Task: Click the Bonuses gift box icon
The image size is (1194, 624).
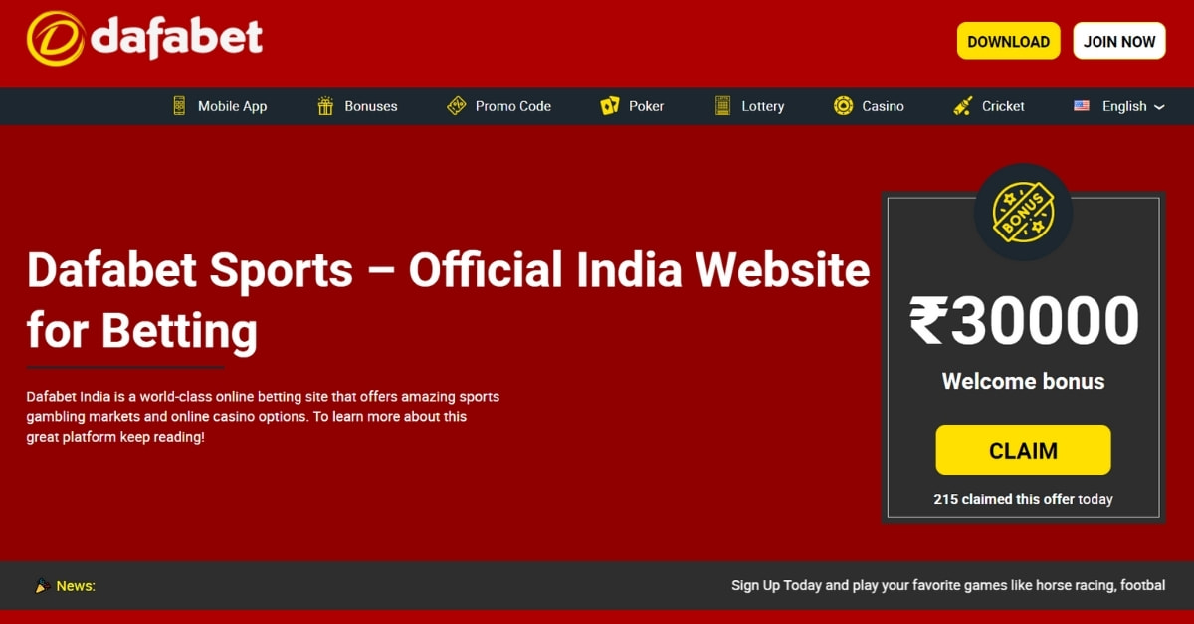Action: tap(325, 106)
